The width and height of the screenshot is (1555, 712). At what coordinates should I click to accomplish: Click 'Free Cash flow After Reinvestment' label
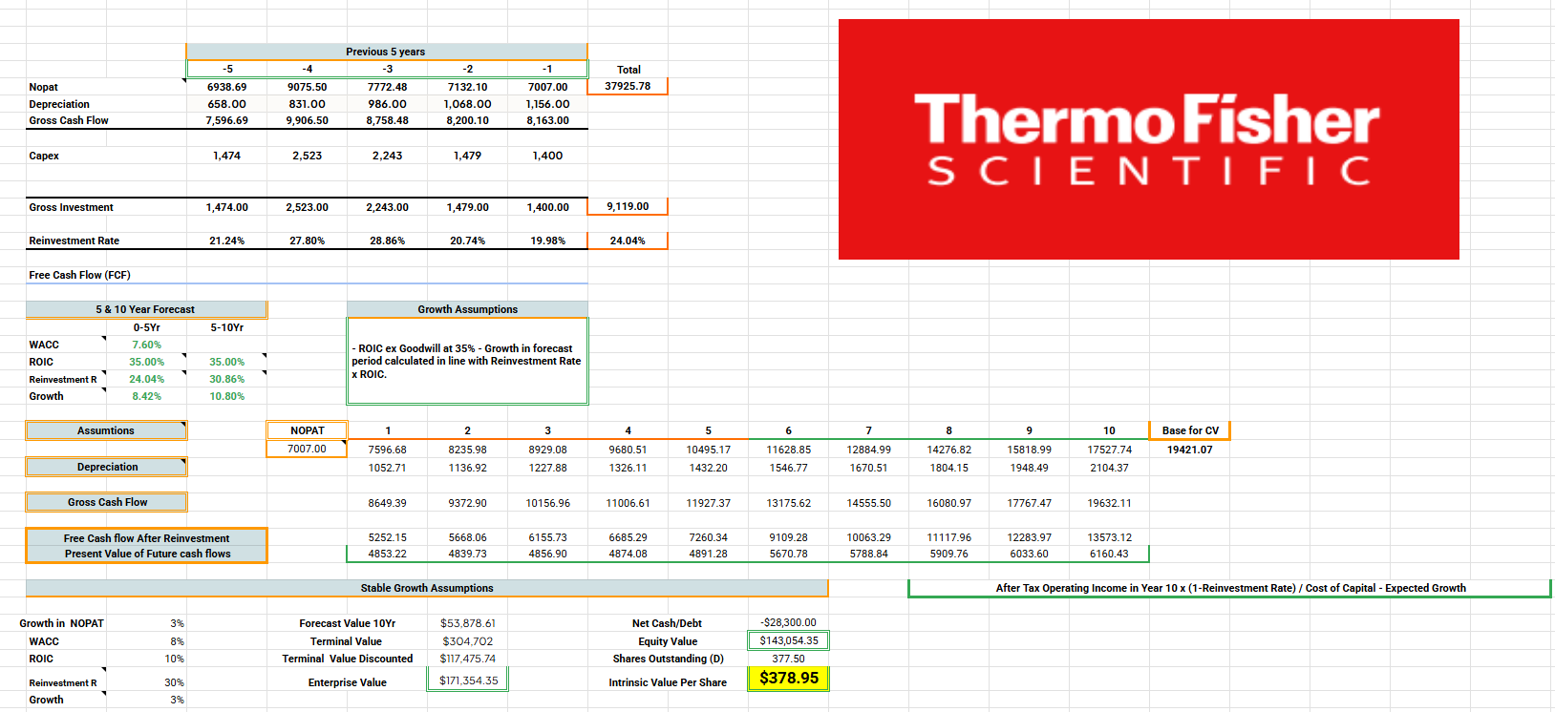coord(146,538)
